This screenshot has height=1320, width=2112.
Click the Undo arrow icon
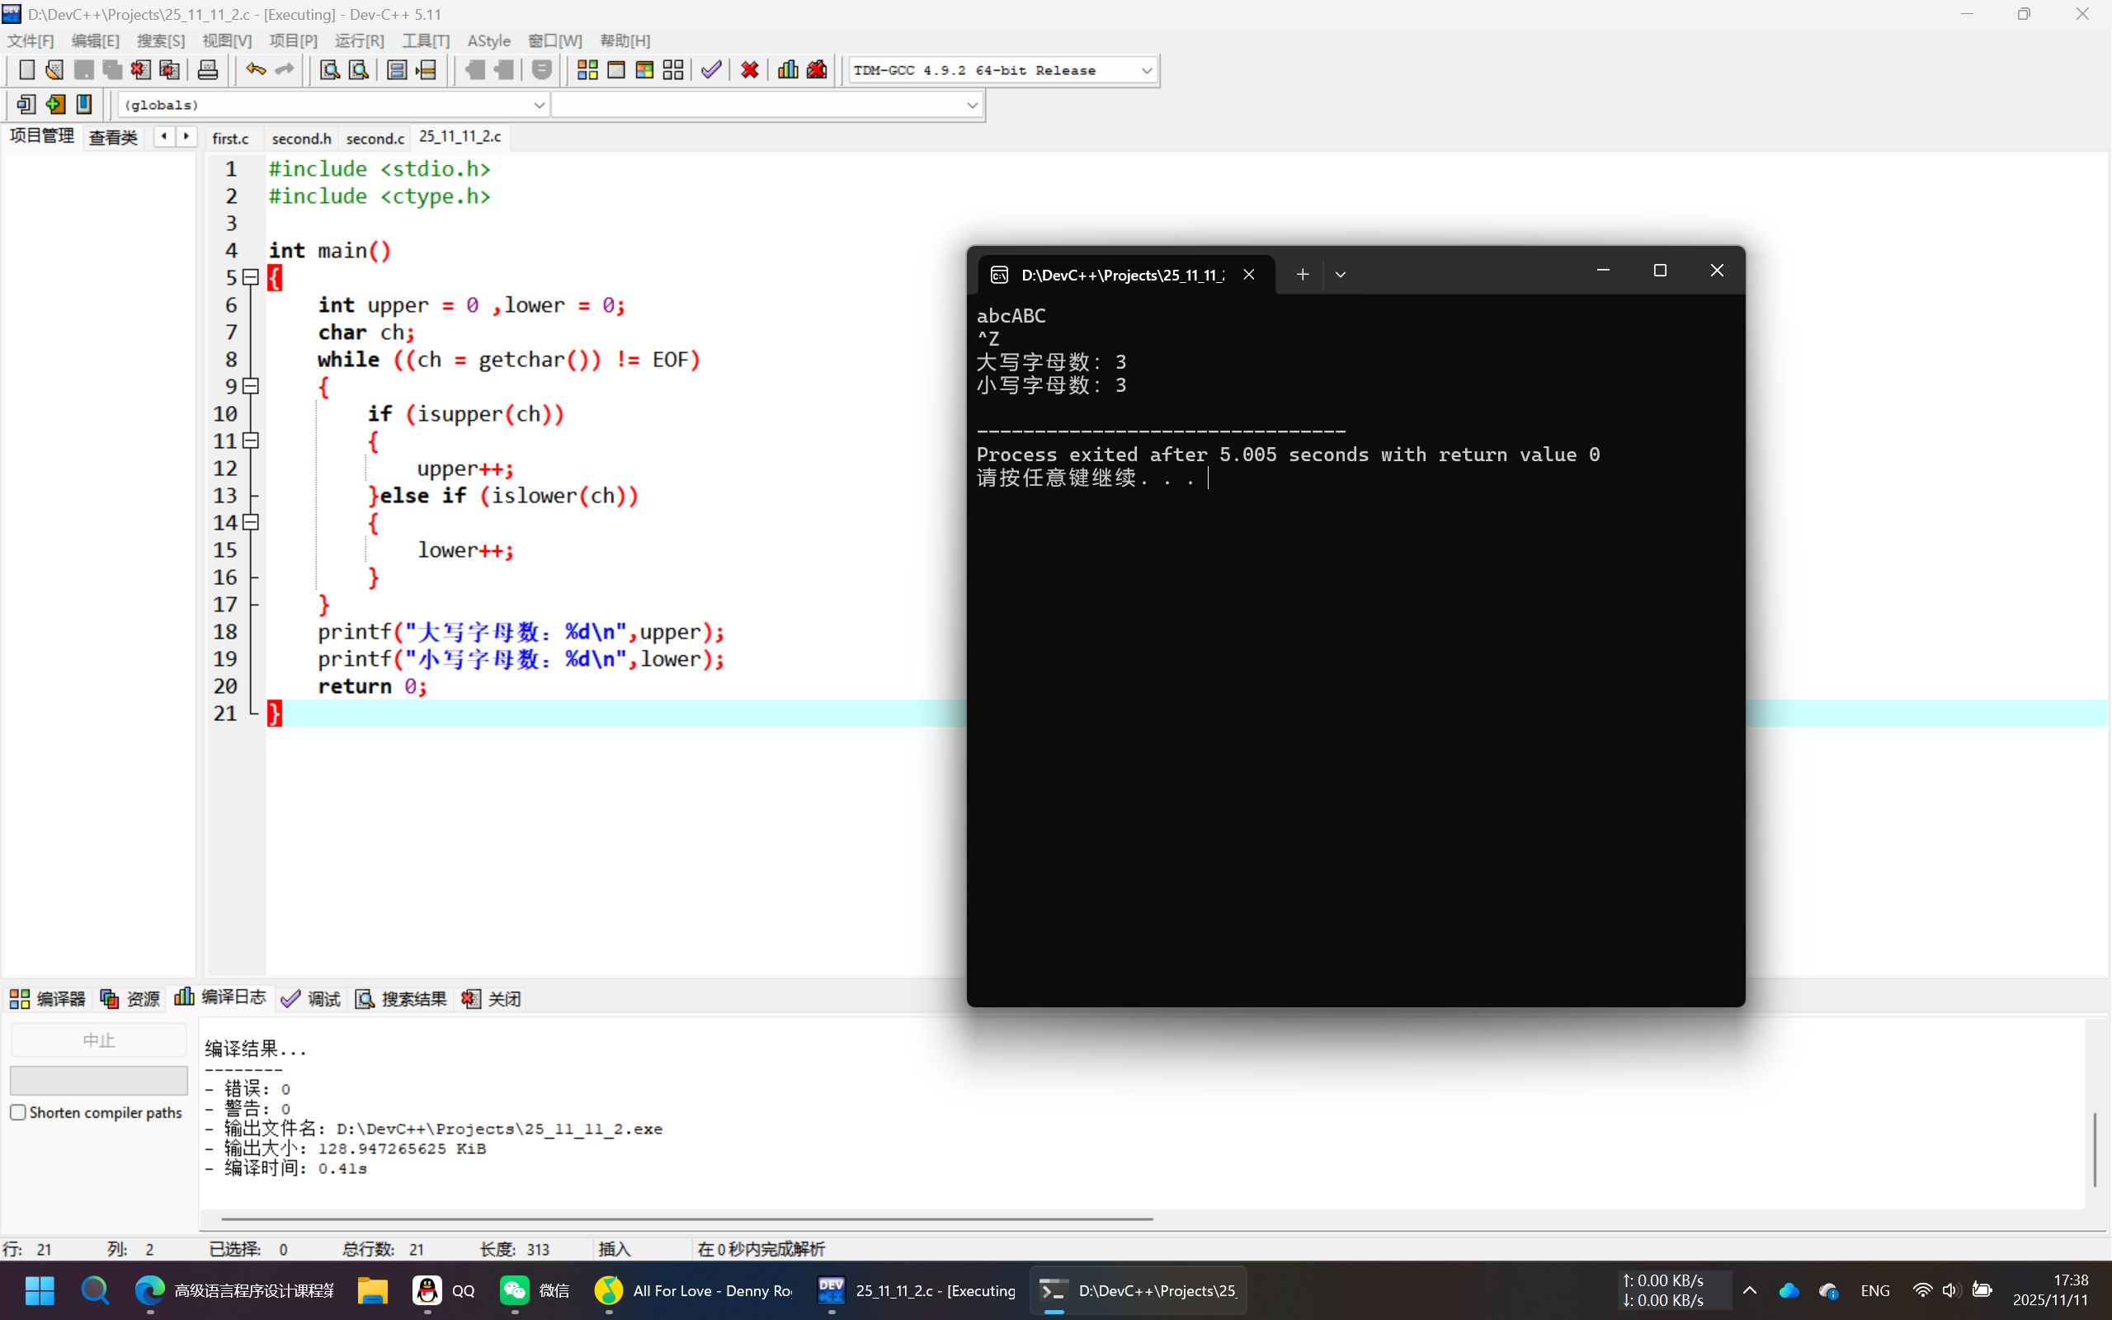pyautogui.click(x=255, y=70)
